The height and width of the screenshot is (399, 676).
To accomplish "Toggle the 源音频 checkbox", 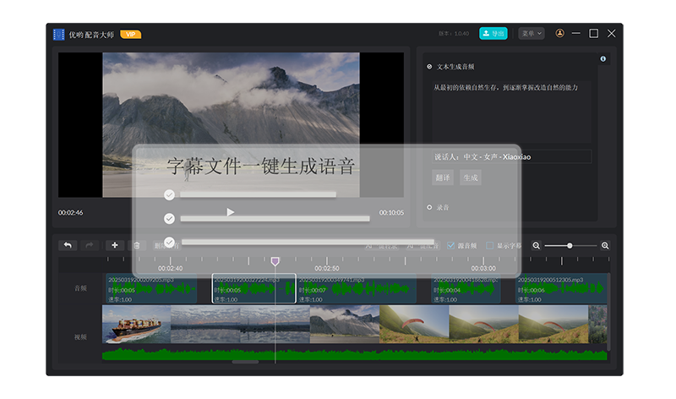I will pos(450,245).
